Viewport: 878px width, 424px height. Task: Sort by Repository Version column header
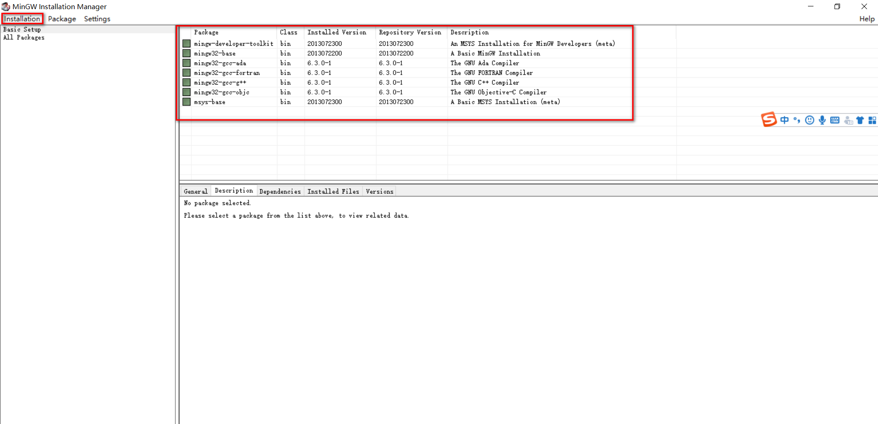(x=412, y=32)
